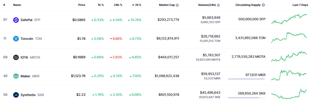Image resolution: width=322 pixels, height=103 pixels.
Task: Click Synthetix's circulating supply progress bar
Action: click(246, 98)
